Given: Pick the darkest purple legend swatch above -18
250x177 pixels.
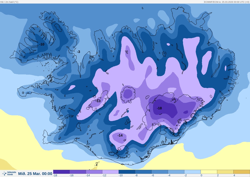Looking at the screenshot, I should tap(61, 172).
